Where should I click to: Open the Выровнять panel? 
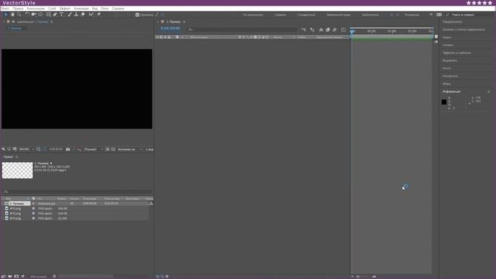point(449,60)
